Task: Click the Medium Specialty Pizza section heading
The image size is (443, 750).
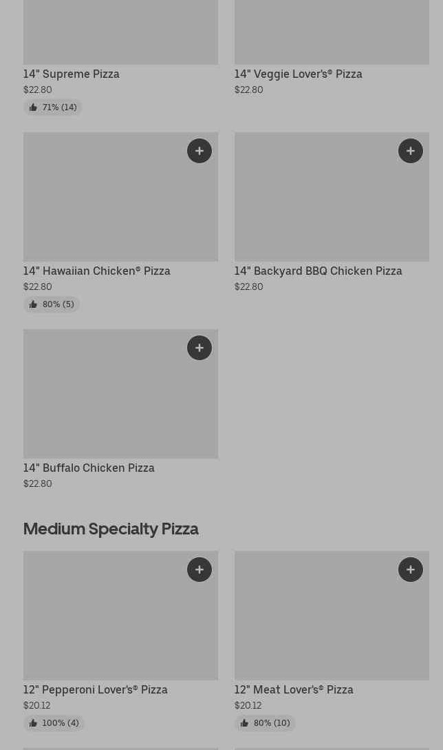Action: click(111, 528)
